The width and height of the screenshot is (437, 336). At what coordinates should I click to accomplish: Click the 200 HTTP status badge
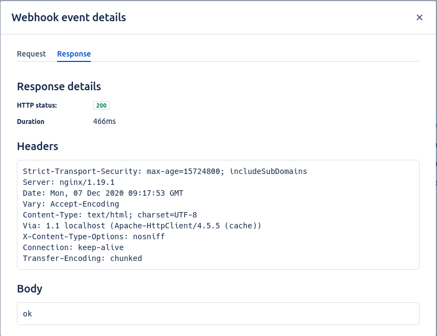[101, 105]
